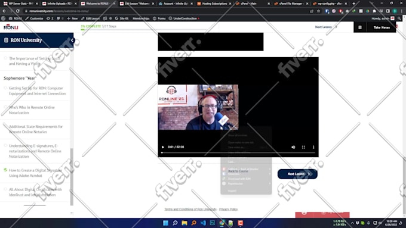
Task: Open the updates indicator showing 2
Action: coord(50,18)
